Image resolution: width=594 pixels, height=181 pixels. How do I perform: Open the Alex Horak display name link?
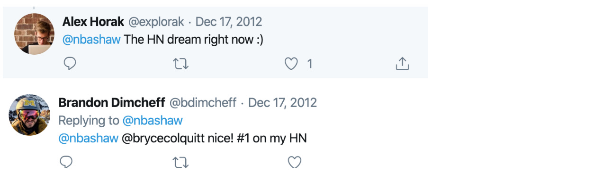tap(92, 22)
